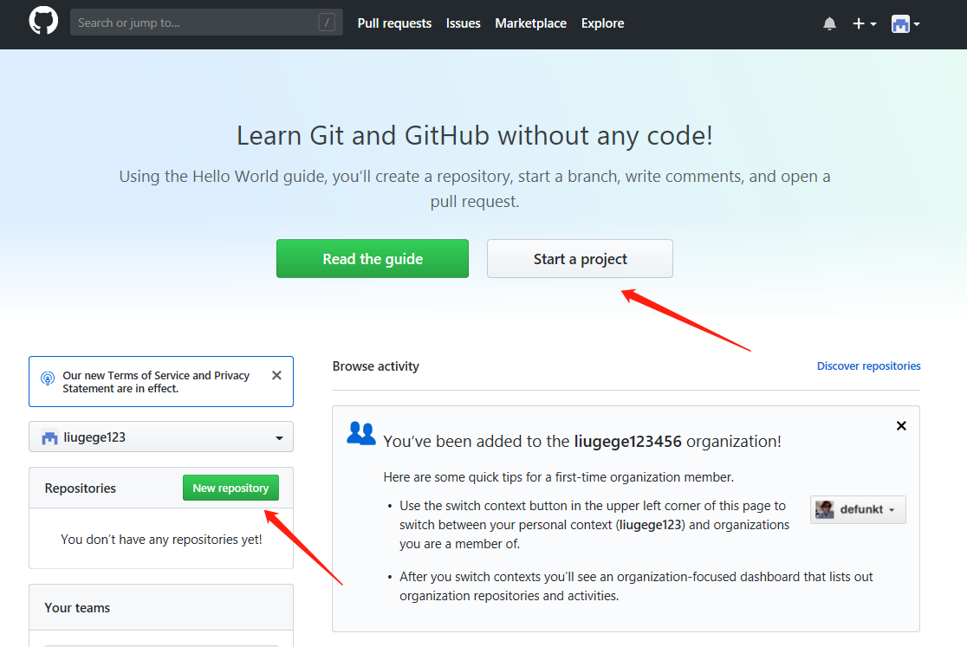Image resolution: width=967 pixels, height=647 pixels.
Task: Click the organization people icon
Action: click(x=361, y=434)
